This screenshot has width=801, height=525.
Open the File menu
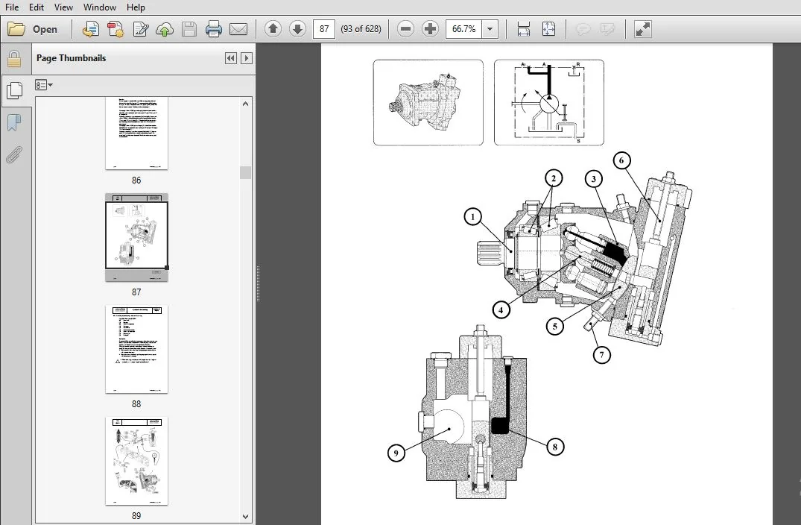(x=12, y=7)
